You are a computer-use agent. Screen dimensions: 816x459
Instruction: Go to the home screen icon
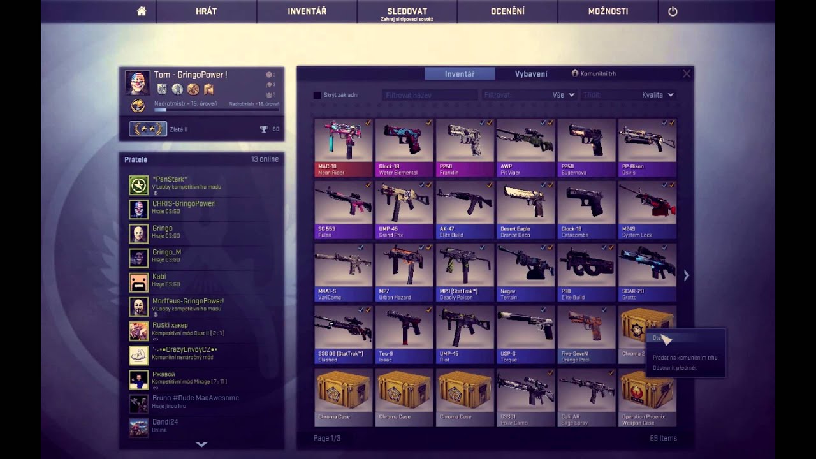pyautogui.click(x=142, y=11)
